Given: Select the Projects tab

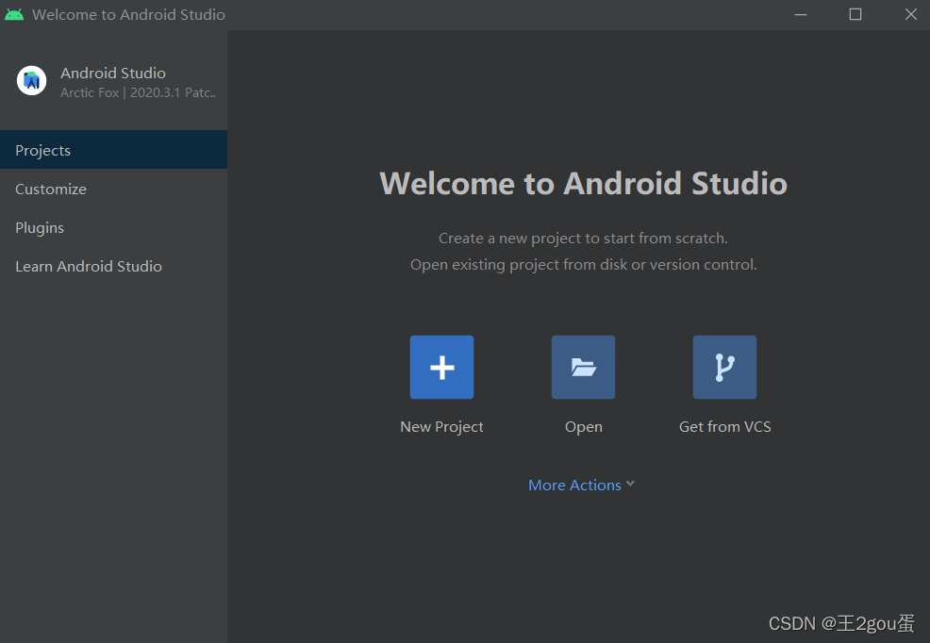Looking at the screenshot, I should coord(113,150).
